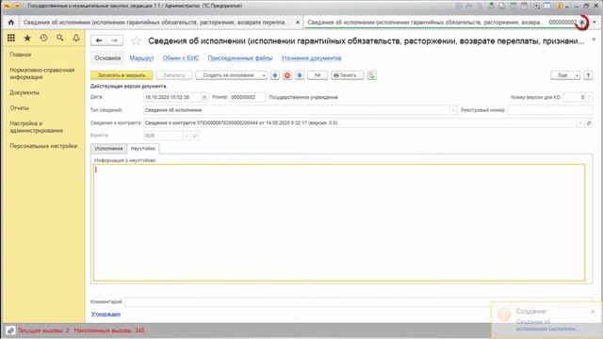Image resolution: width=603 pixels, height=339 pixels.
Task: Open Настройка и администрирование section
Action: click(36, 127)
